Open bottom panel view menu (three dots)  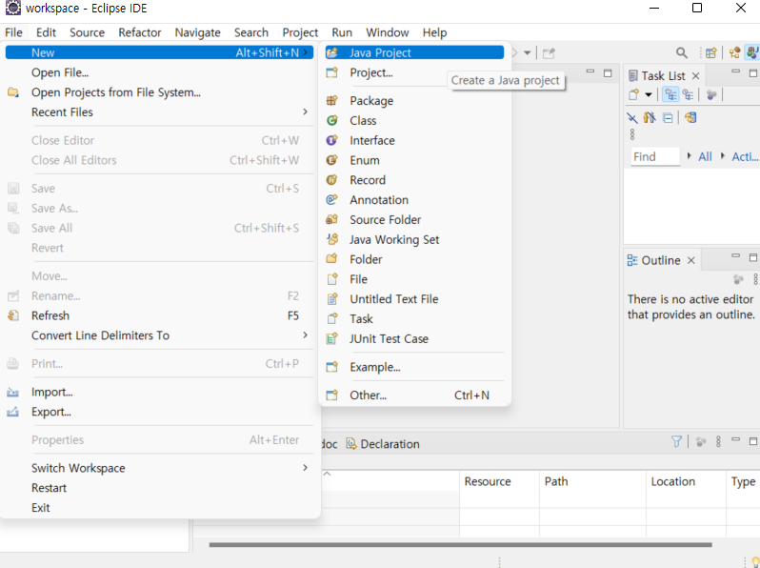click(718, 441)
